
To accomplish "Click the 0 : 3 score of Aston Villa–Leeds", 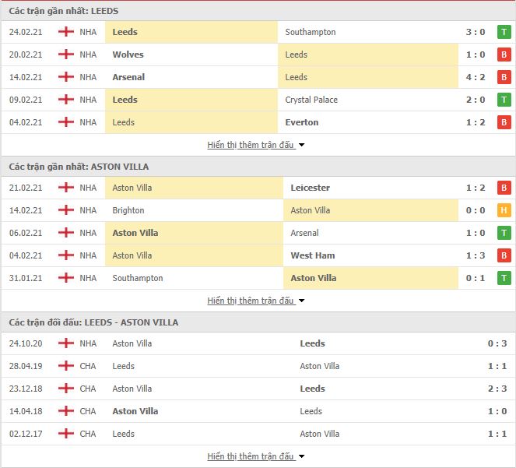I will (x=497, y=343).
